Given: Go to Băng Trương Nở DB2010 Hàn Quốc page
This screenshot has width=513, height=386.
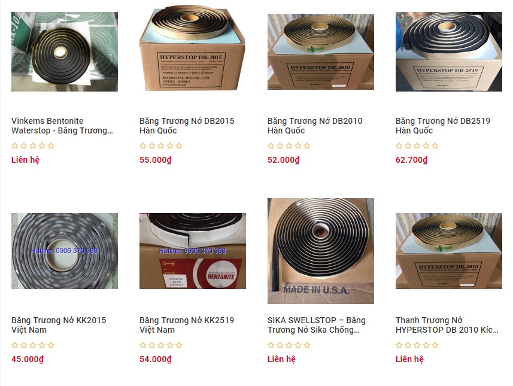Looking at the screenshot, I should click(x=315, y=126).
